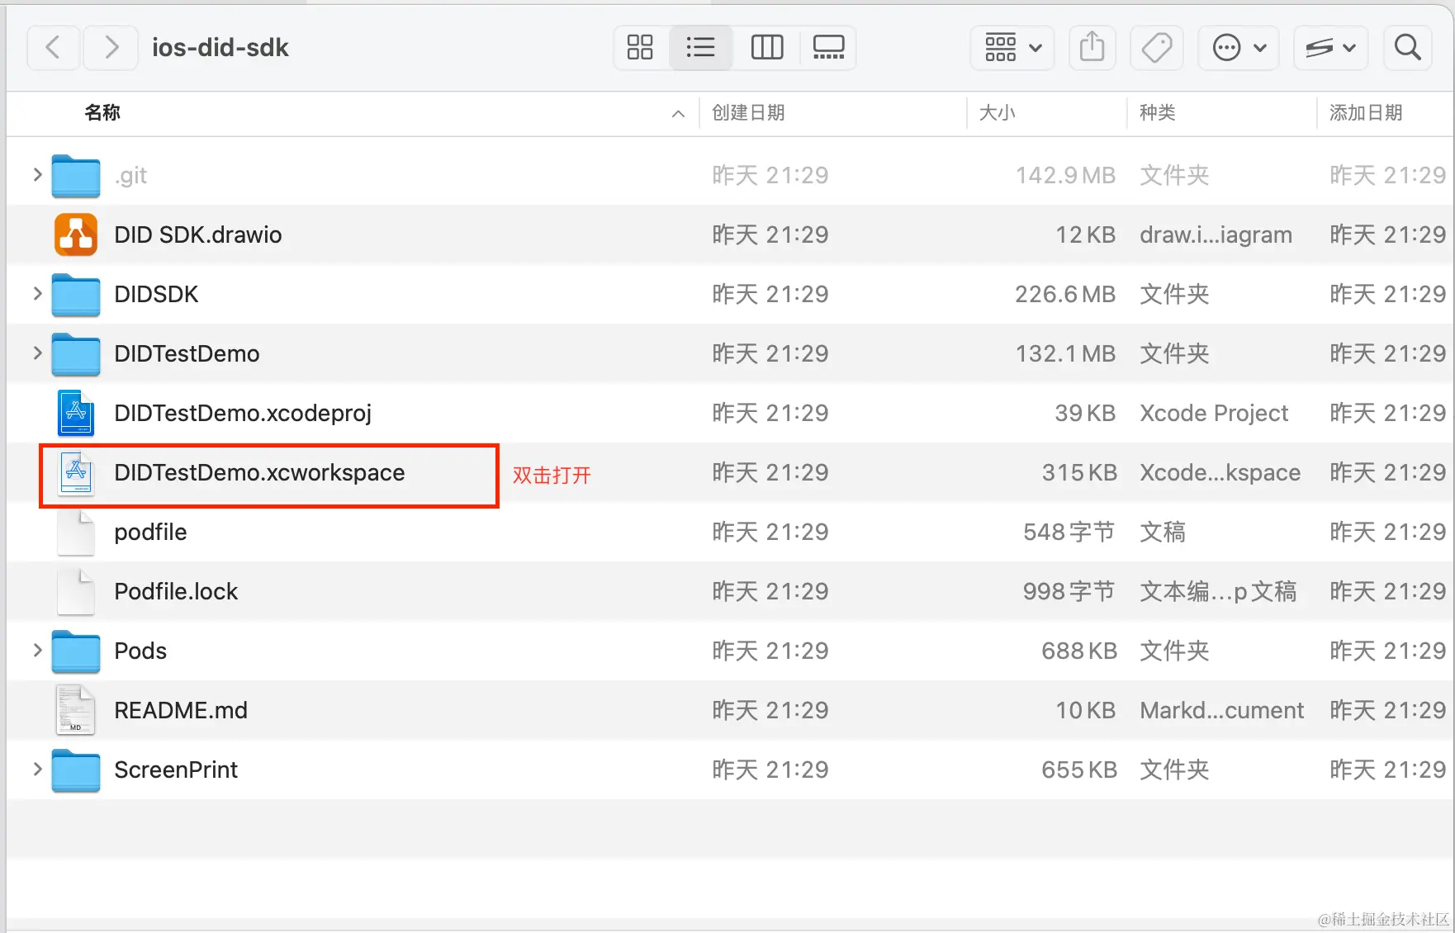Image resolution: width=1455 pixels, height=933 pixels.
Task: Expand the ScreenPrint folder
Action: click(37, 770)
